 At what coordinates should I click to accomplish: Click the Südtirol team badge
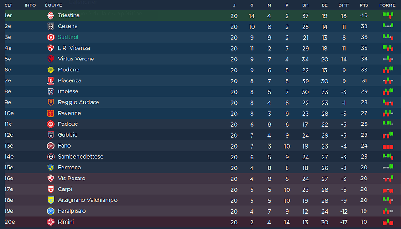tap(51, 37)
